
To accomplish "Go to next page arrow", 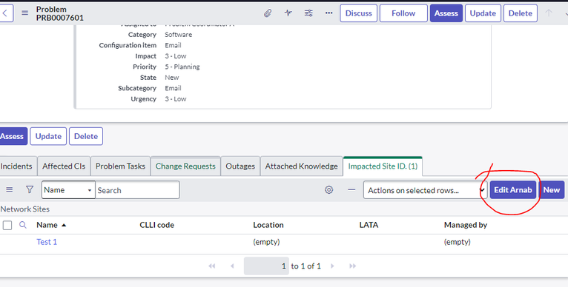I will point(332,266).
